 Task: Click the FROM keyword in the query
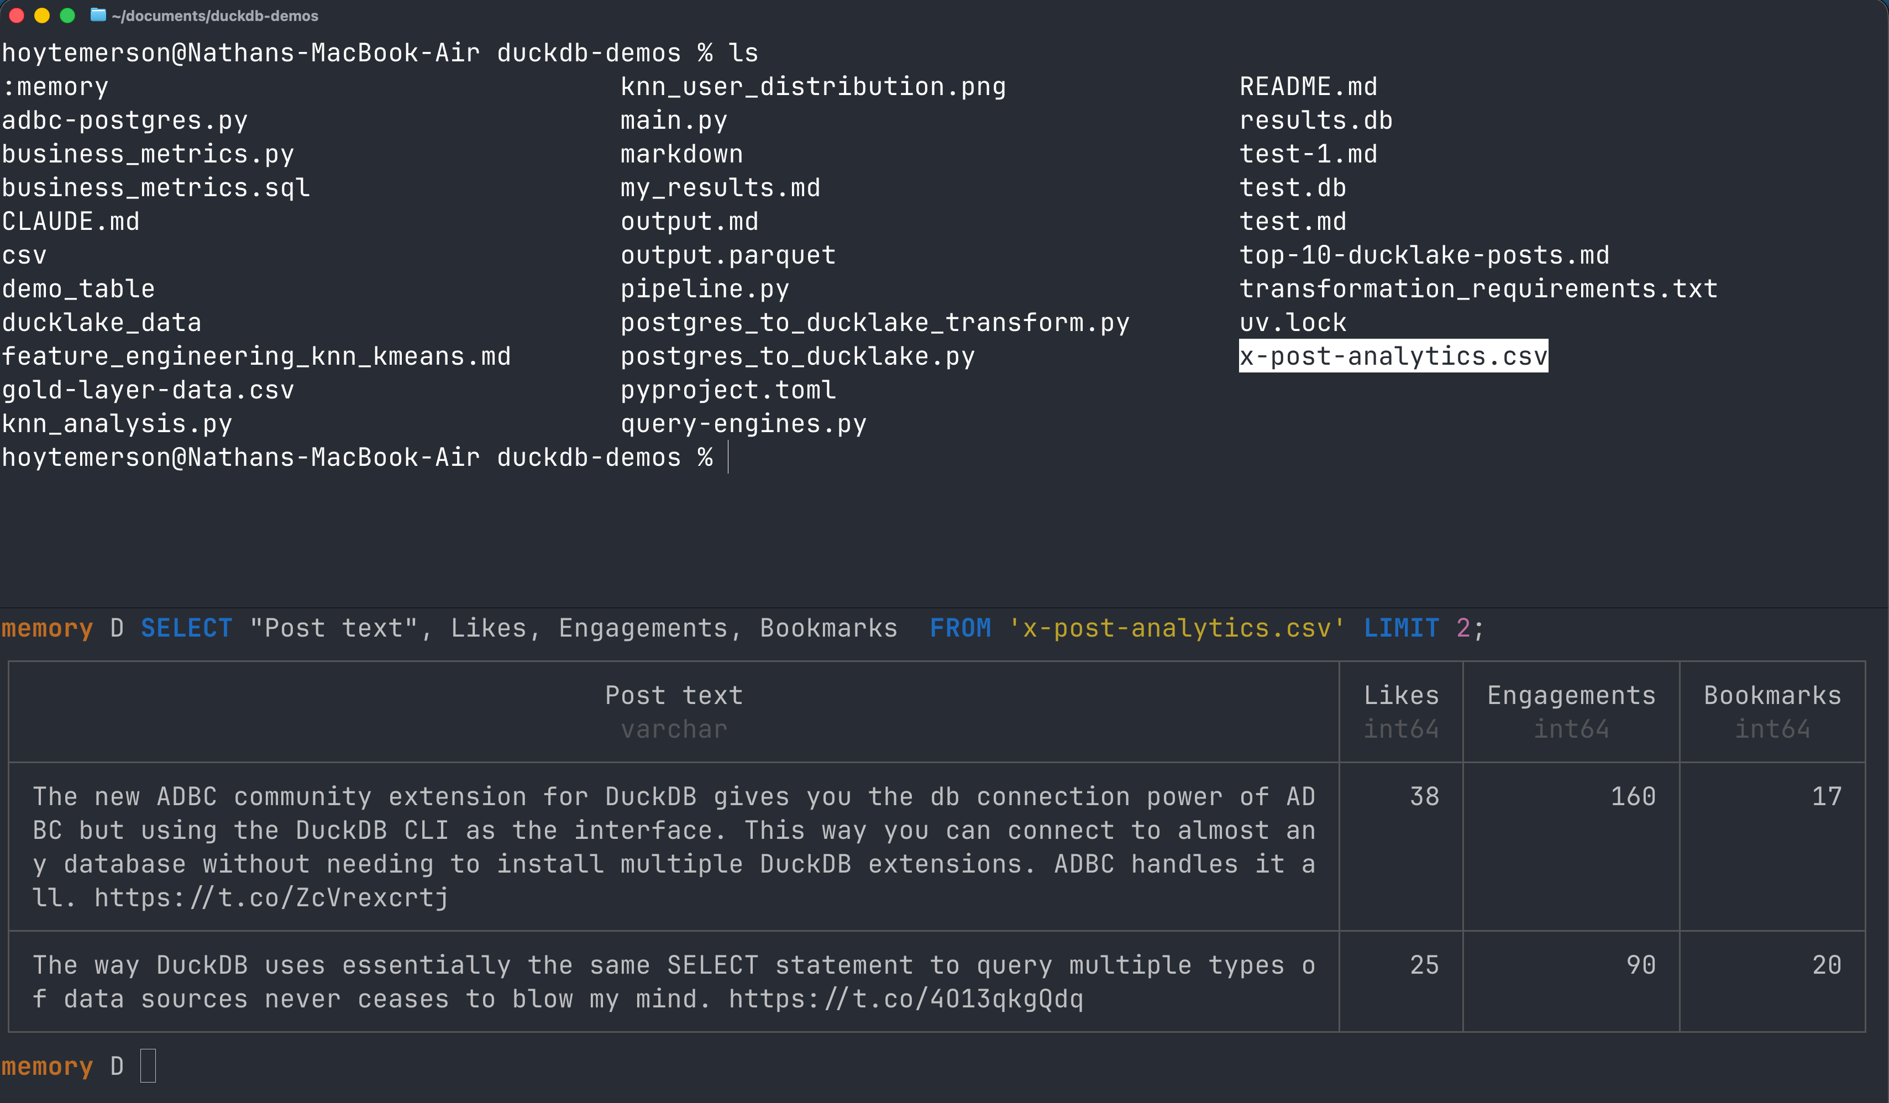coord(960,628)
